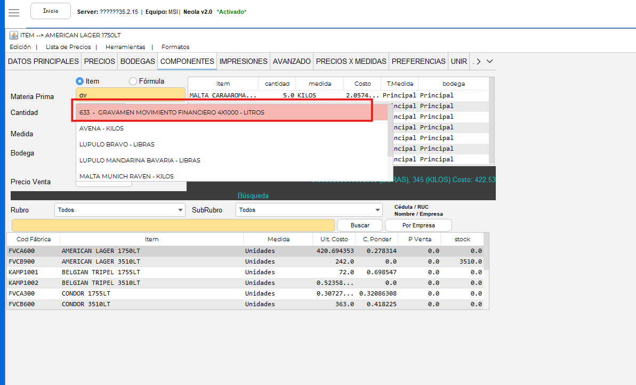Go to PRECIOS X MEDIDAS tab
The width and height of the screenshot is (636, 385).
click(x=351, y=61)
